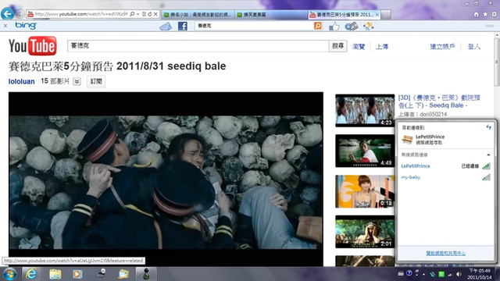This screenshot has width=500, height=281.
Task: Select the LePetitPrince wireless network entry
Action: coord(445,166)
